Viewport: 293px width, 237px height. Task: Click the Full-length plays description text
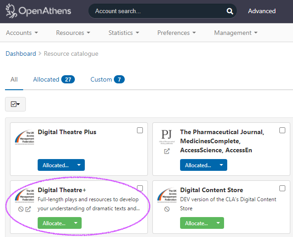pyautogui.click(x=89, y=204)
